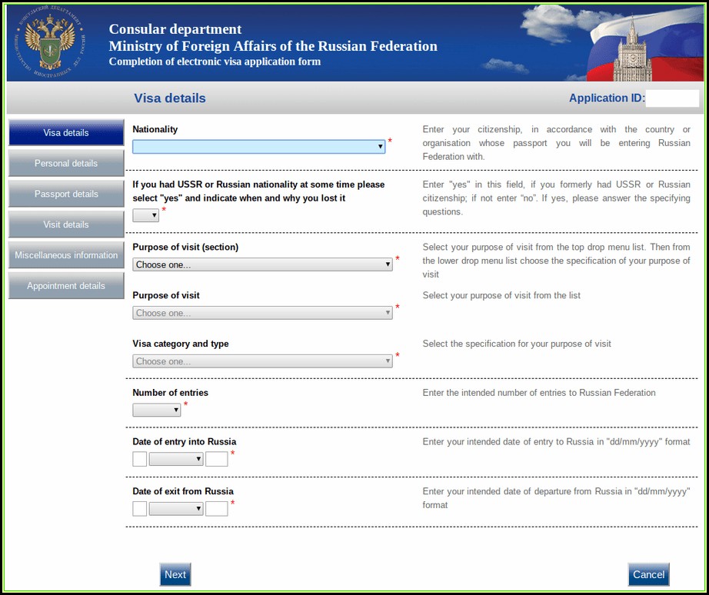Click the 'Consular department' header text

point(175,29)
